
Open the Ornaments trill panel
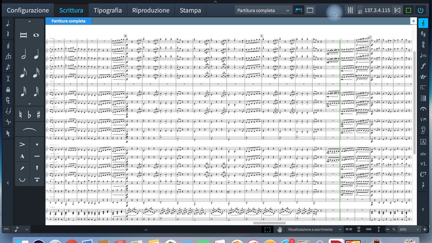[423, 77]
